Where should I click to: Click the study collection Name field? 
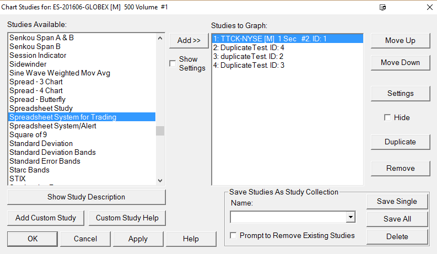click(288, 218)
